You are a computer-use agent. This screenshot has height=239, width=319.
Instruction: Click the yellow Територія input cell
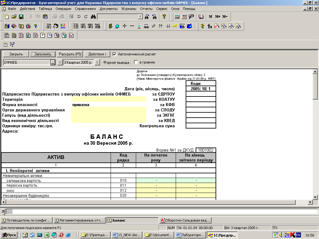click(x=109, y=99)
